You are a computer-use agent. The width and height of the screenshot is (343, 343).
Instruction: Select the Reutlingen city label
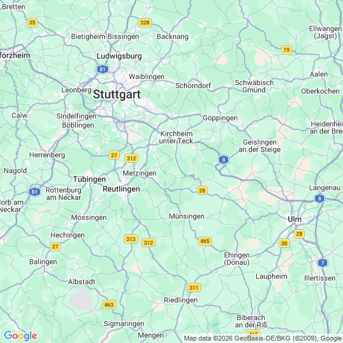(121, 189)
